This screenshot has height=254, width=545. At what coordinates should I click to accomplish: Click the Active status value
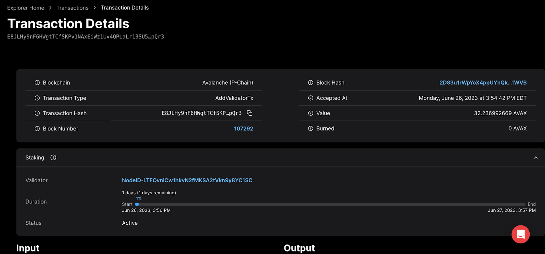click(x=130, y=223)
